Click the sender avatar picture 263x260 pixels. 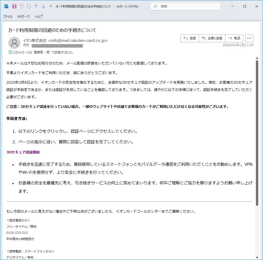click(x=14, y=43)
